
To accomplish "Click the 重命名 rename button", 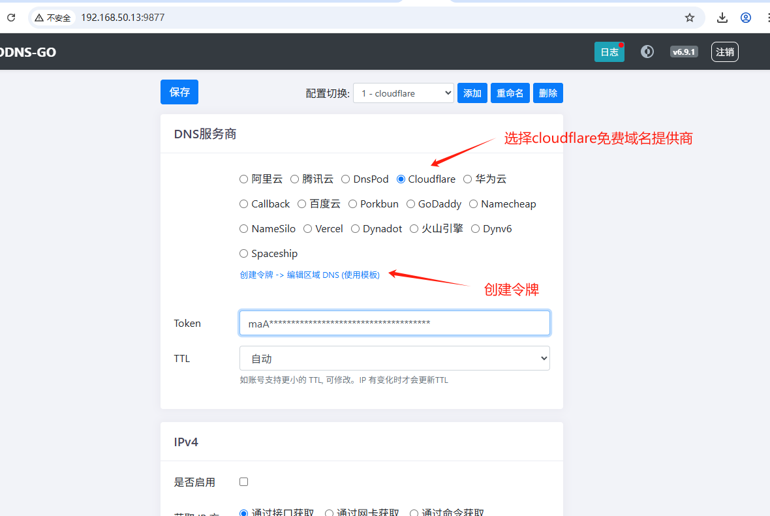I will coord(510,93).
